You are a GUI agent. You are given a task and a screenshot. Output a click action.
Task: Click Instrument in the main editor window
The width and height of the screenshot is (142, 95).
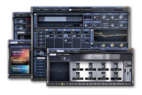tap(46, 10)
